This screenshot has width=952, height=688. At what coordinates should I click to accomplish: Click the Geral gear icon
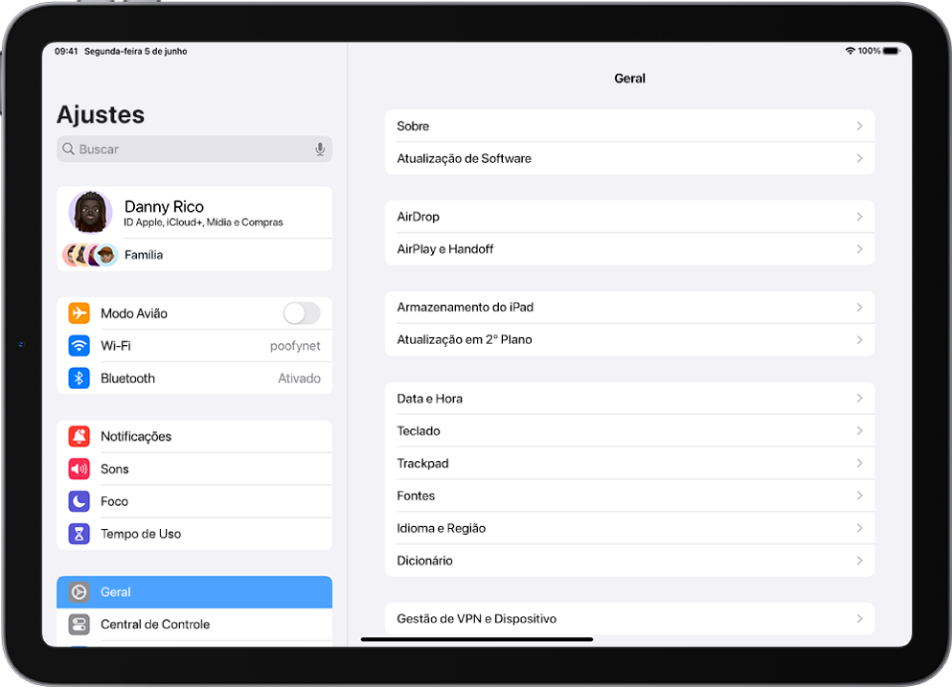pyautogui.click(x=79, y=592)
